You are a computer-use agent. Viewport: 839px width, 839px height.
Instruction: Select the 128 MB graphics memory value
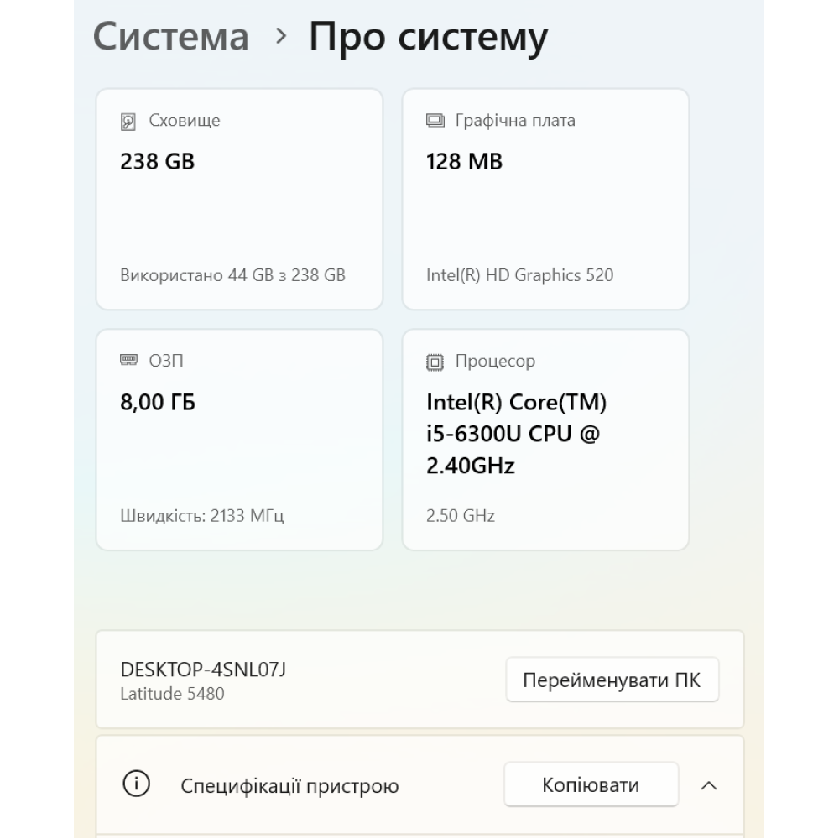point(464,161)
